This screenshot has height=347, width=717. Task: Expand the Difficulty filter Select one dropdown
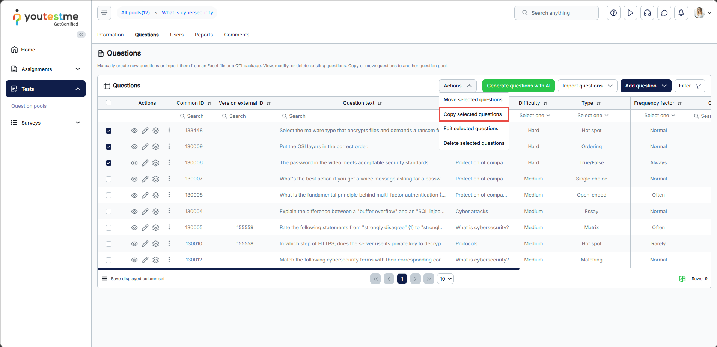(534, 116)
